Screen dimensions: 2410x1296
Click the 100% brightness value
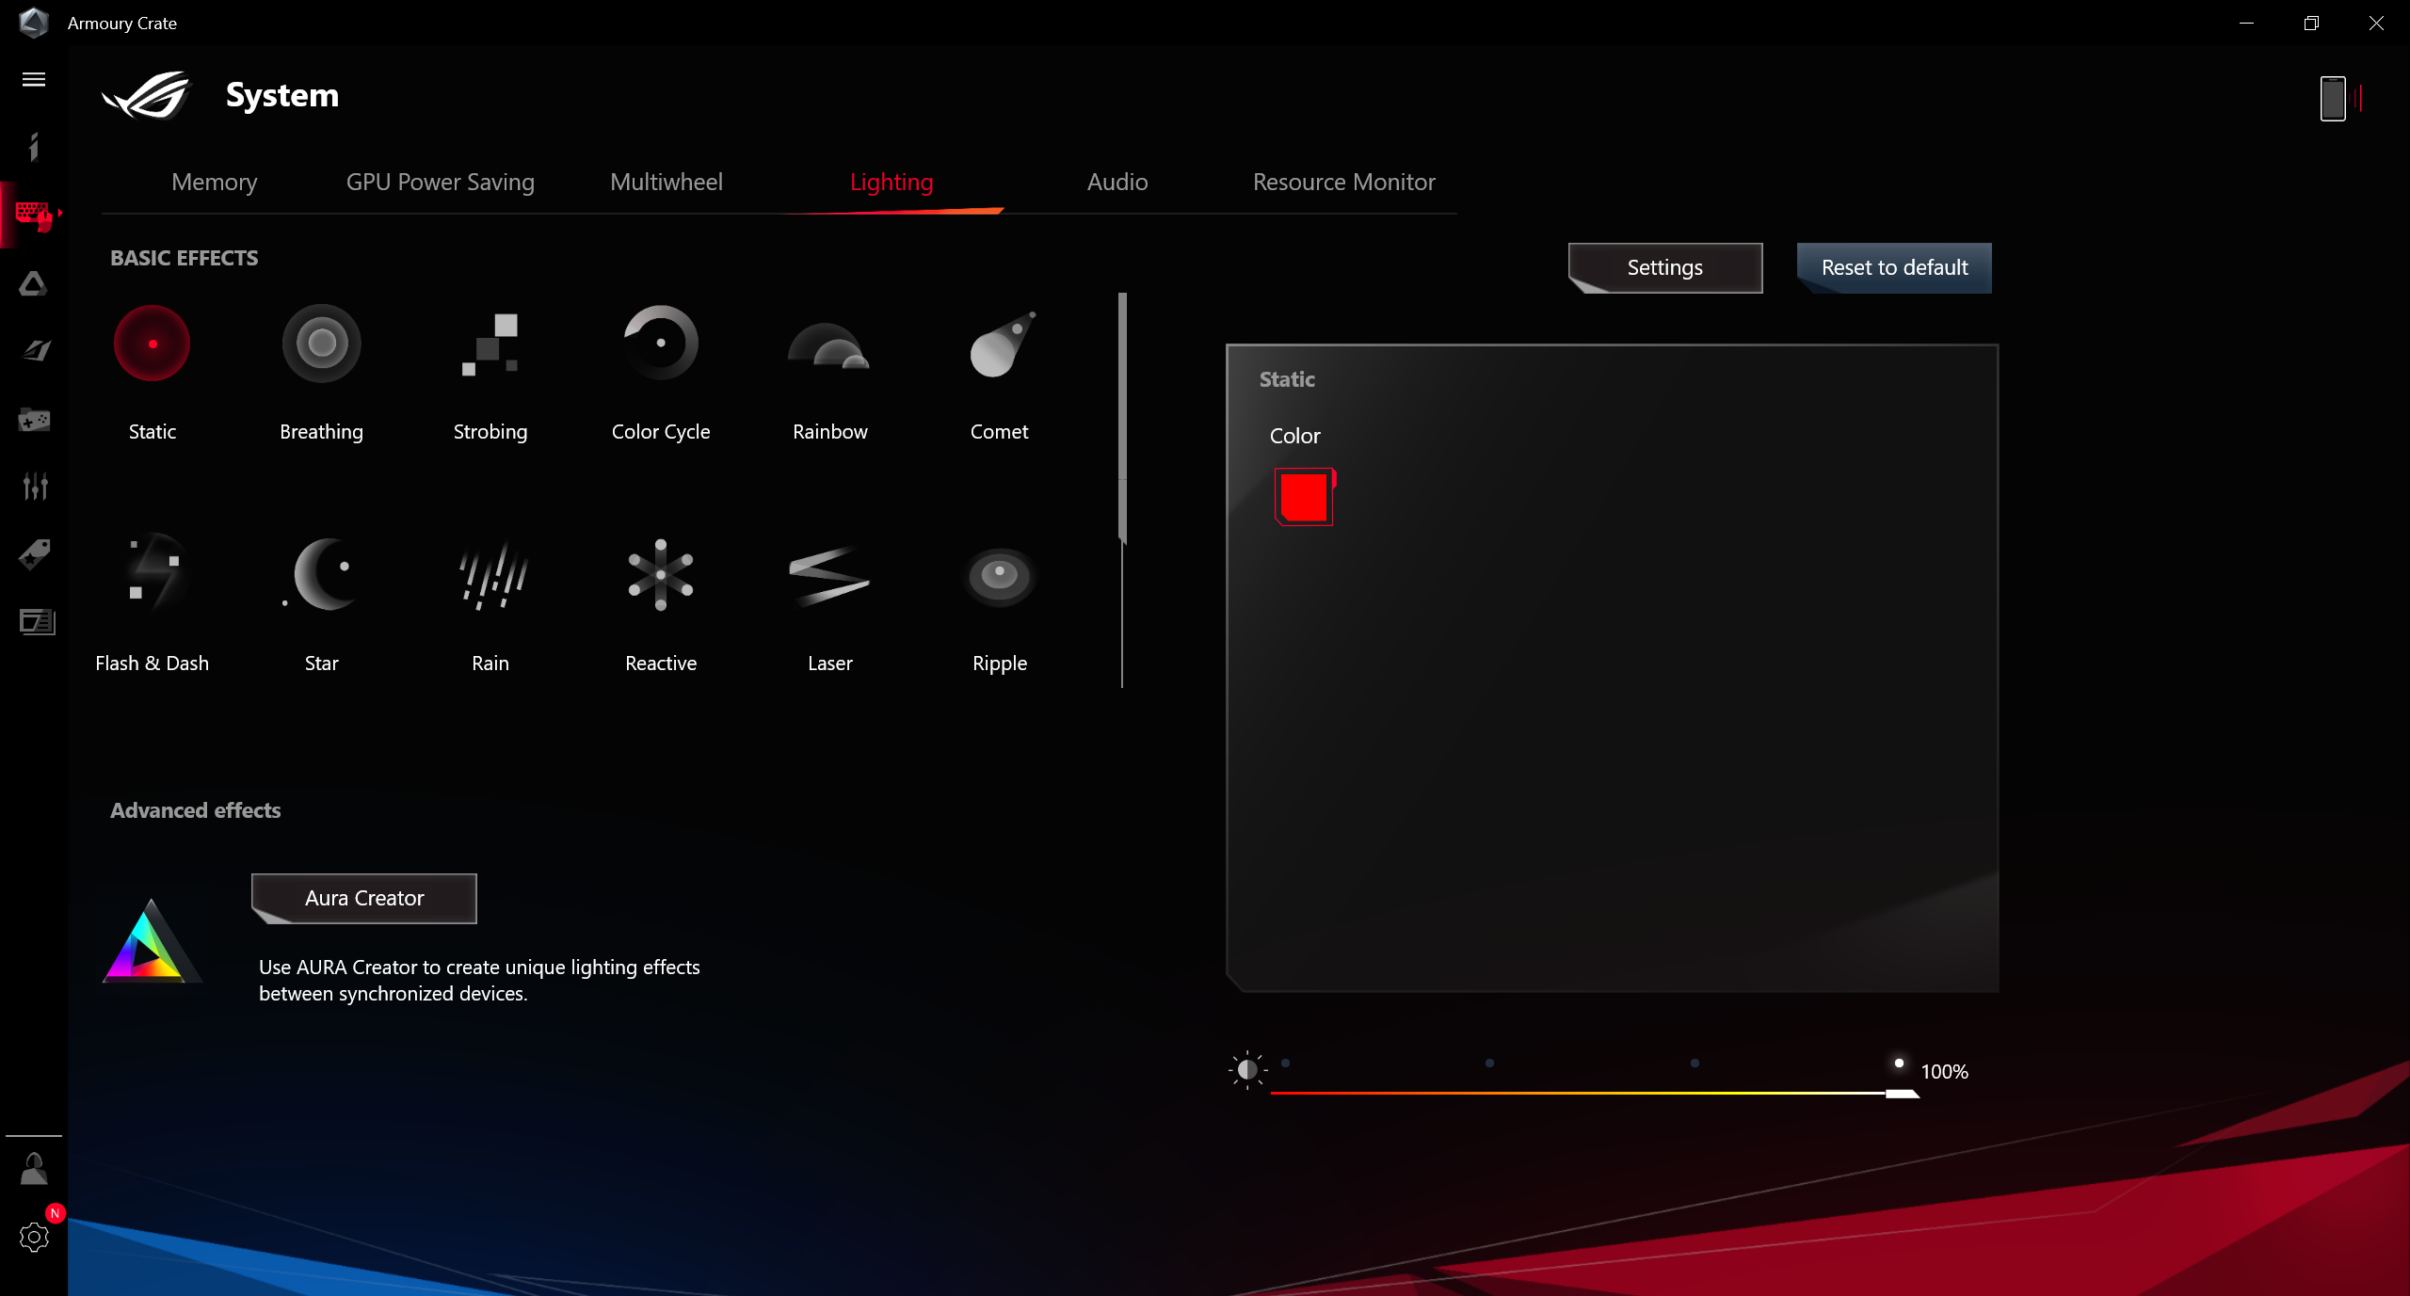(1944, 1072)
